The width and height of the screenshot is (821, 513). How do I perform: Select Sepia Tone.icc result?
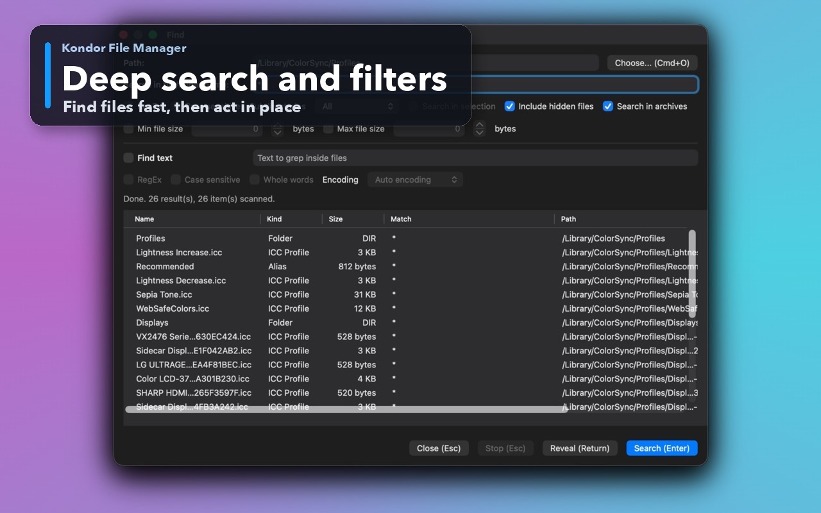click(410, 295)
